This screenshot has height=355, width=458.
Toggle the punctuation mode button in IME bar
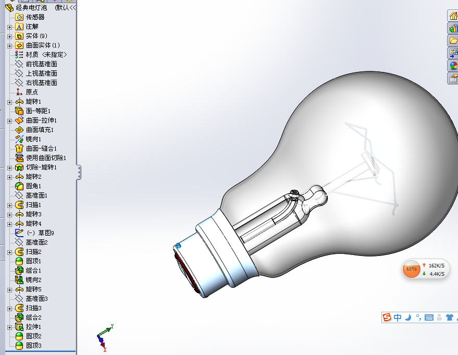click(418, 317)
